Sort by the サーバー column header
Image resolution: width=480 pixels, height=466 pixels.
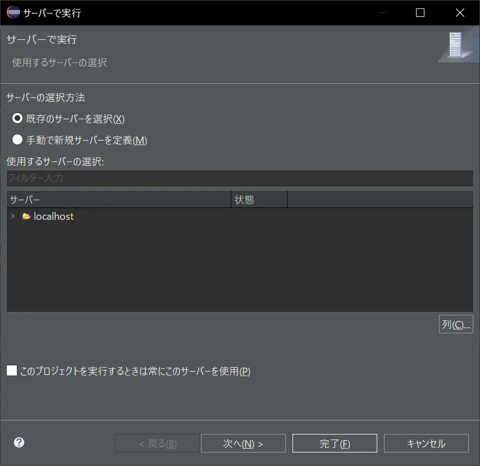pyautogui.click(x=119, y=200)
